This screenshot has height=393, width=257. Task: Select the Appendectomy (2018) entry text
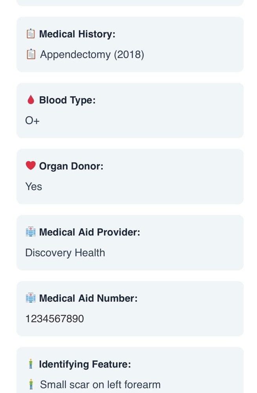pos(92,55)
